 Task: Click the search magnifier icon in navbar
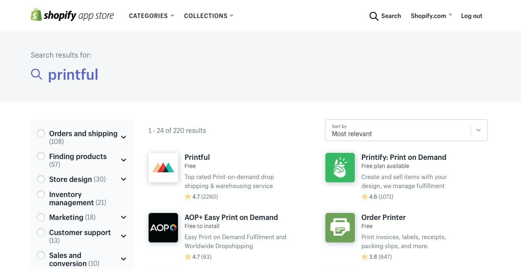click(x=374, y=16)
